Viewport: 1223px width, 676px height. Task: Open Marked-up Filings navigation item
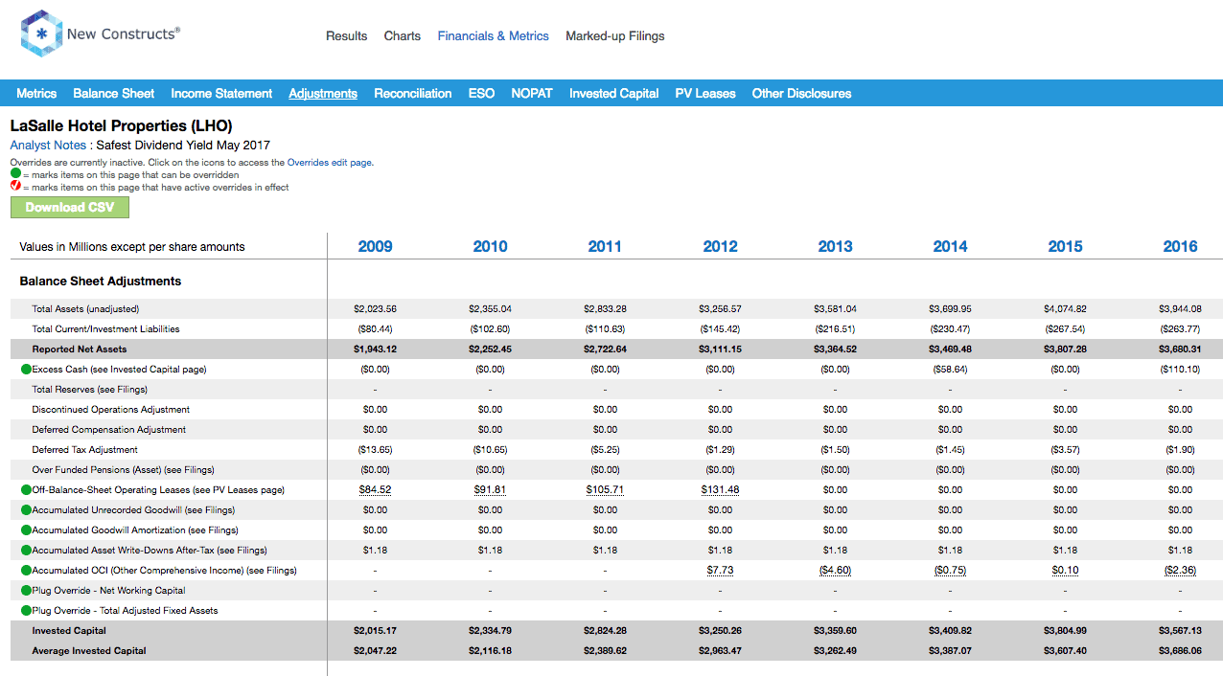pos(615,35)
